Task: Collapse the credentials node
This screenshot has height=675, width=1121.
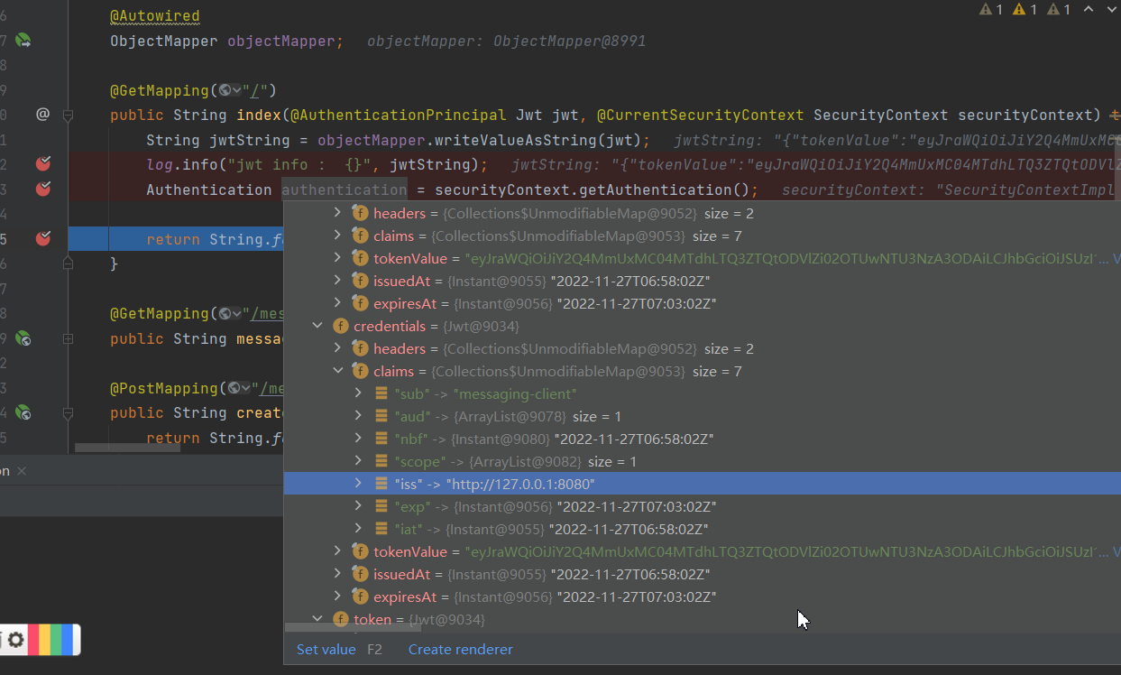Action: pyautogui.click(x=317, y=326)
